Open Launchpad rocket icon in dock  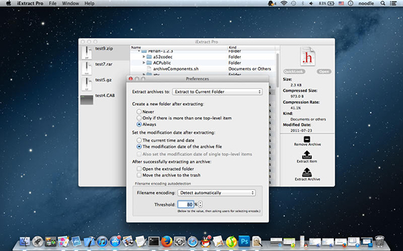coord(38,242)
